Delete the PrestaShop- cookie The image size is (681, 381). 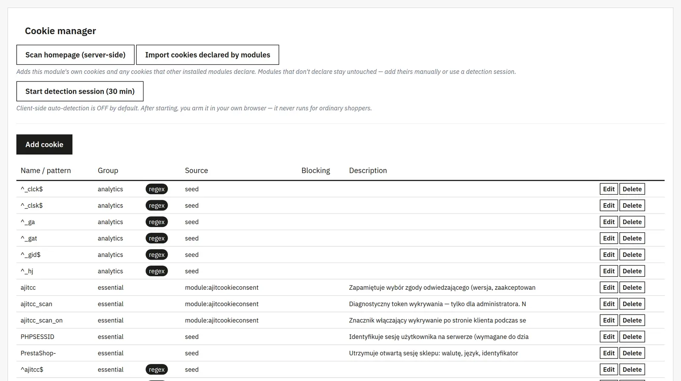coord(632,353)
